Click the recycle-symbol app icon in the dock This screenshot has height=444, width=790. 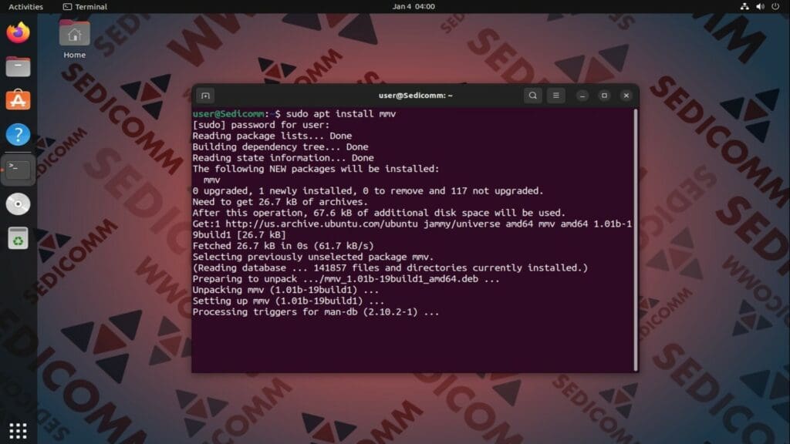pos(18,238)
